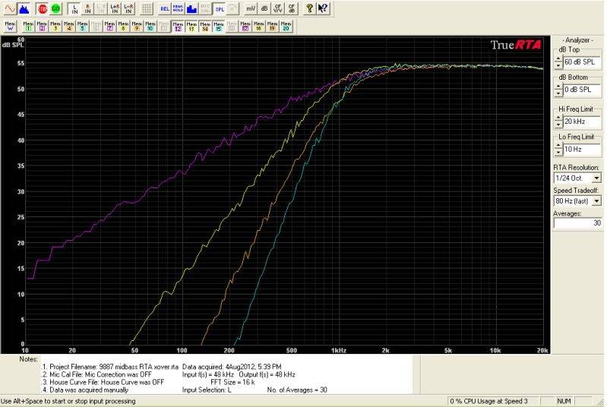Open the sine wave signal generator

point(11,8)
